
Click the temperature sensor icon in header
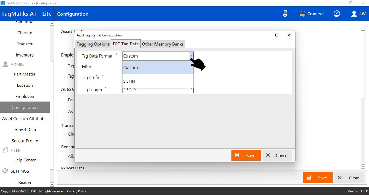(285, 14)
